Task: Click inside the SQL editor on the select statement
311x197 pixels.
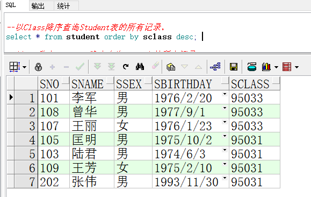Action: [101, 37]
